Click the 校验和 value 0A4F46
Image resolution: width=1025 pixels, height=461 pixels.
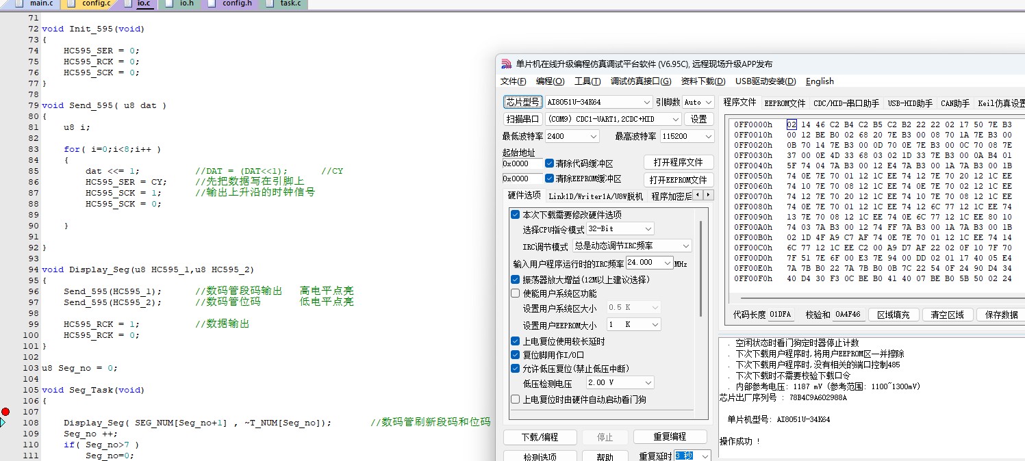[x=848, y=315]
